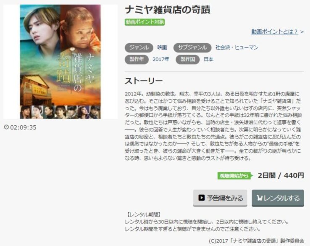Click the play icon in the trailer button
Image resolution: width=310 pixels, height=246 pixels.
point(202,198)
